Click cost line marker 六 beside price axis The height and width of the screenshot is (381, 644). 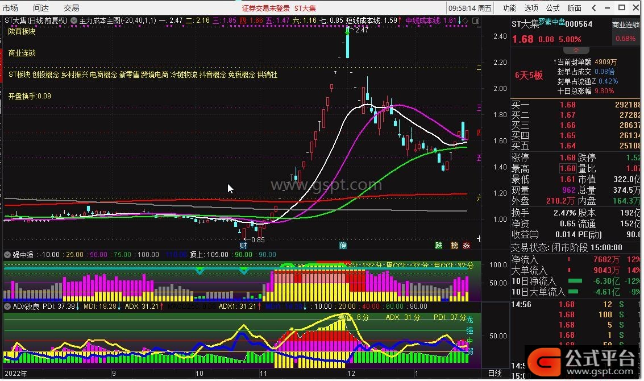click(479, 198)
